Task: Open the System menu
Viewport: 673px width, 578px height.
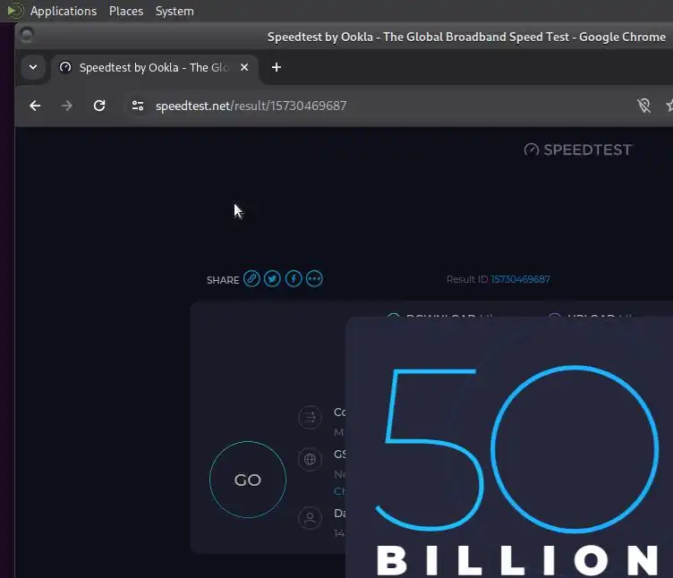Action: [x=175, y=11]
